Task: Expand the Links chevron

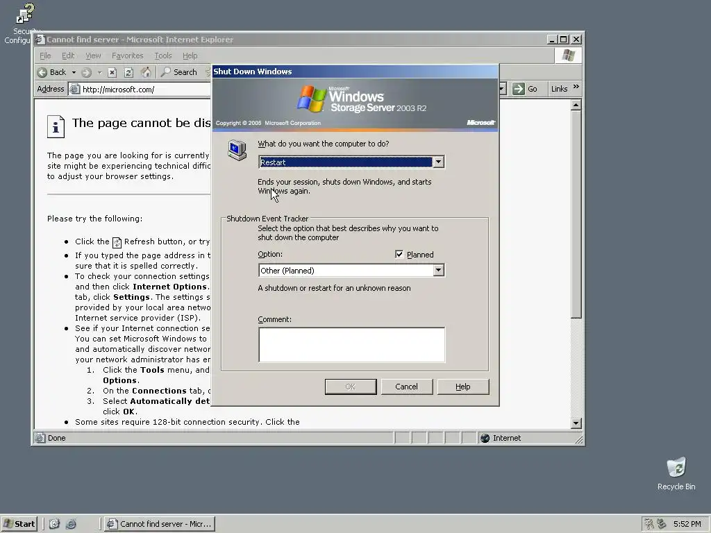Action: (576, 87)
